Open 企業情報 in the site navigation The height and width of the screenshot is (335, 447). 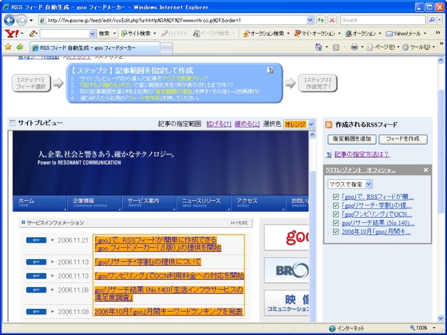tap(94, 203)
